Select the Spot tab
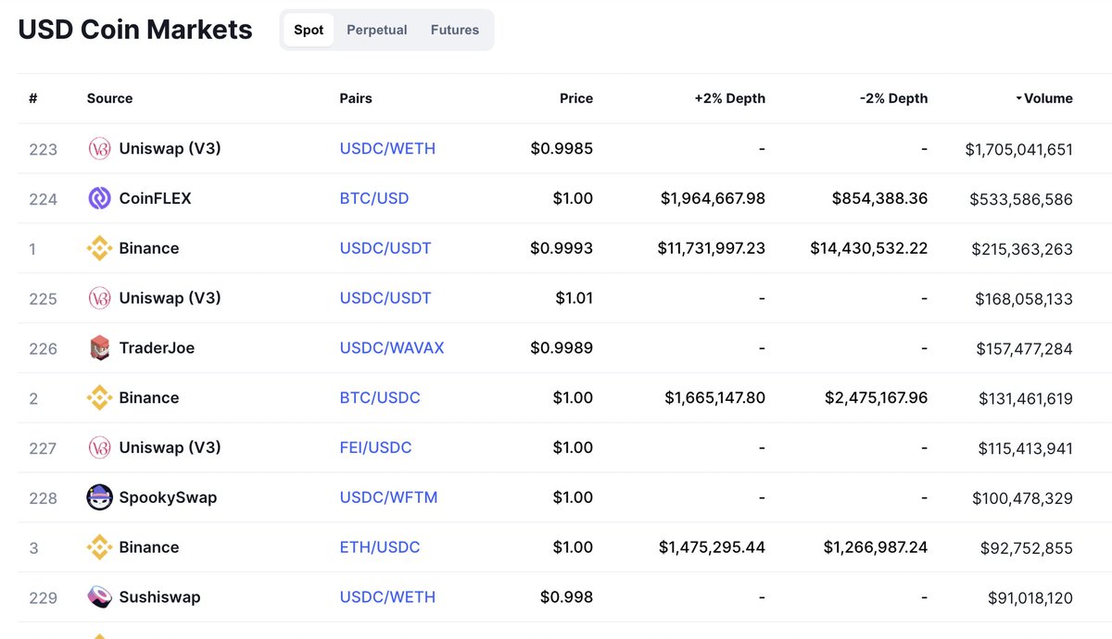This screenshot has width=1112, height=639. 309,30
